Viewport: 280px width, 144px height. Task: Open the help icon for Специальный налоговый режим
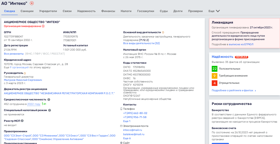(x=49, y=110)
